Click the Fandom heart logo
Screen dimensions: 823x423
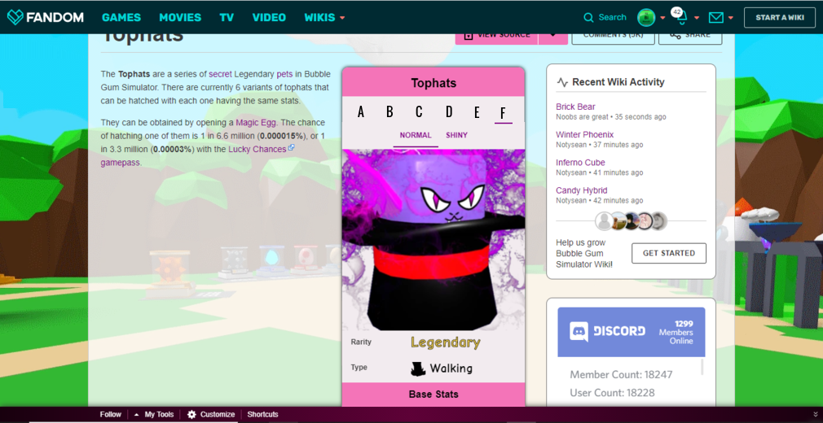point(15,17)
